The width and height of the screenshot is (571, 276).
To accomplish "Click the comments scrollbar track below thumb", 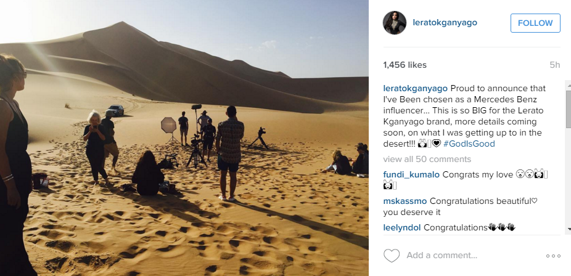I will tap(569, 176).
